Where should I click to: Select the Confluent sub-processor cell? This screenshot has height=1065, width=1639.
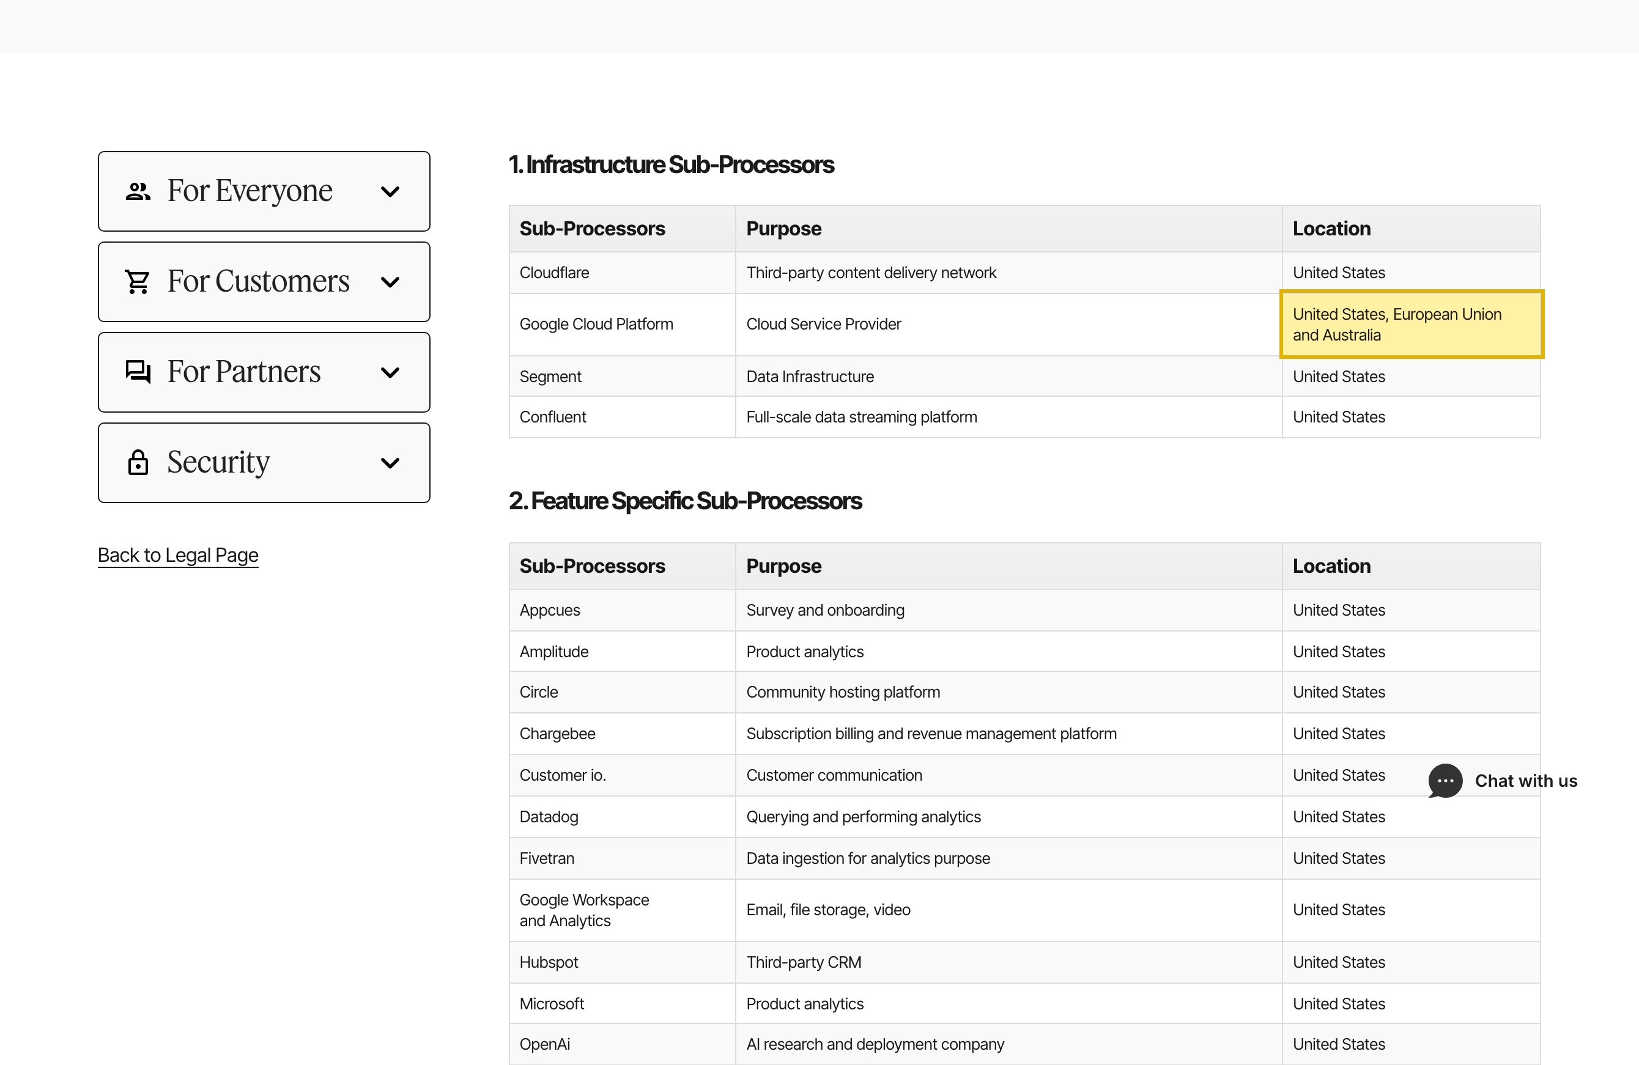623,417
